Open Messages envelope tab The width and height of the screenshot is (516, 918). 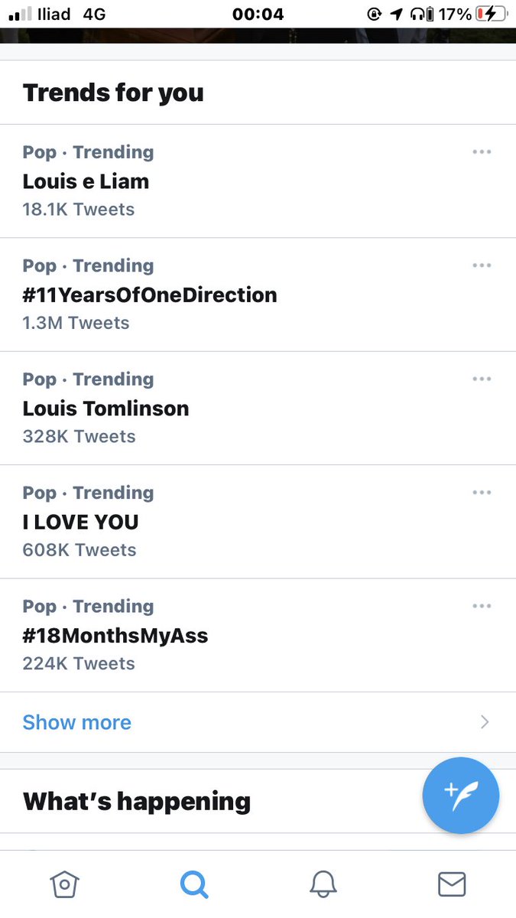click(452, 884)
